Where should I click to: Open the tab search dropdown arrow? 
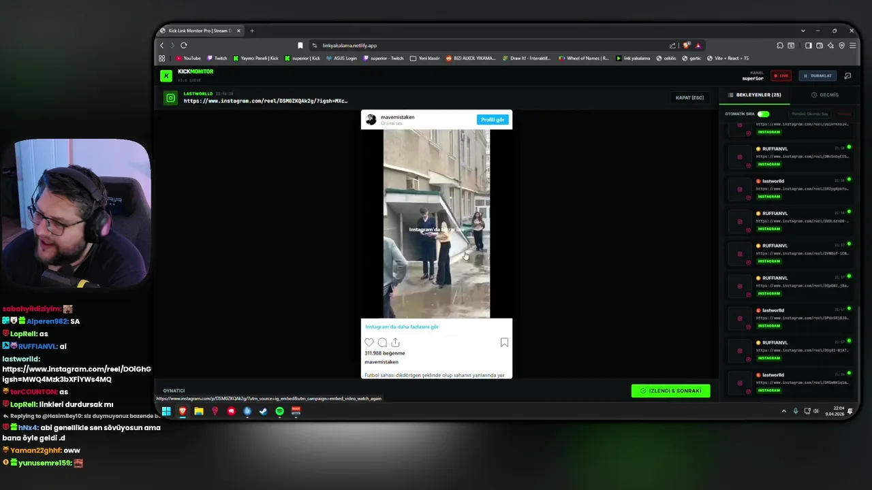pos(803,31)
